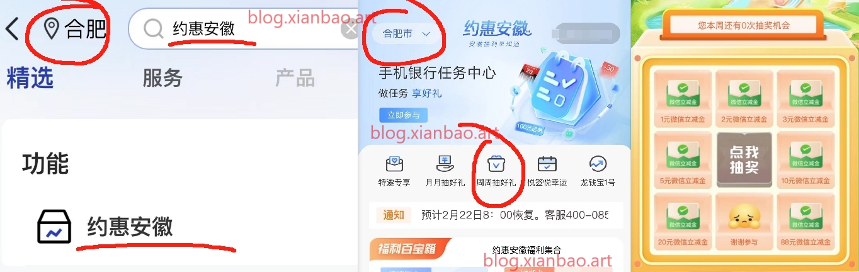This screenshot has height=272, width=859.
Task: Open the 周周抽好礼 gift icon
Action: click(x=496, y=165)
